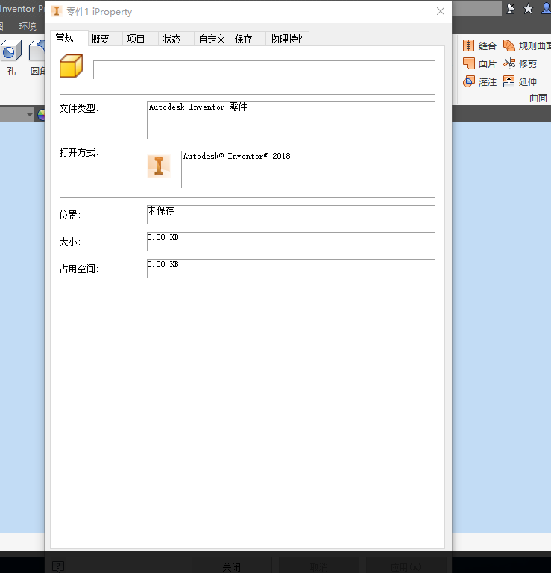This screenshot has width=551, height=573.
Task: Click the part name text field
Action: 264,69
